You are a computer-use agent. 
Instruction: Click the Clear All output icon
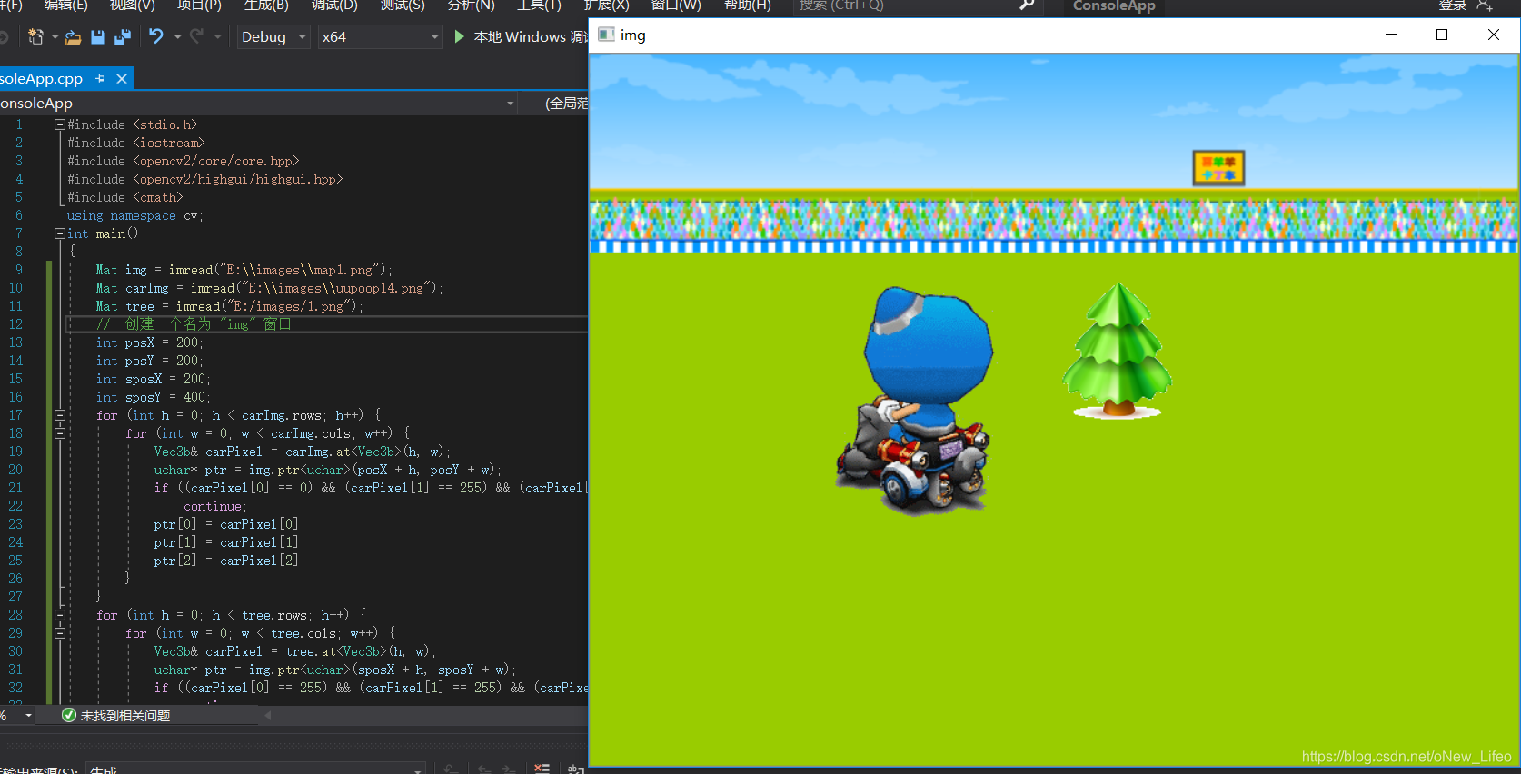[542, 769]
